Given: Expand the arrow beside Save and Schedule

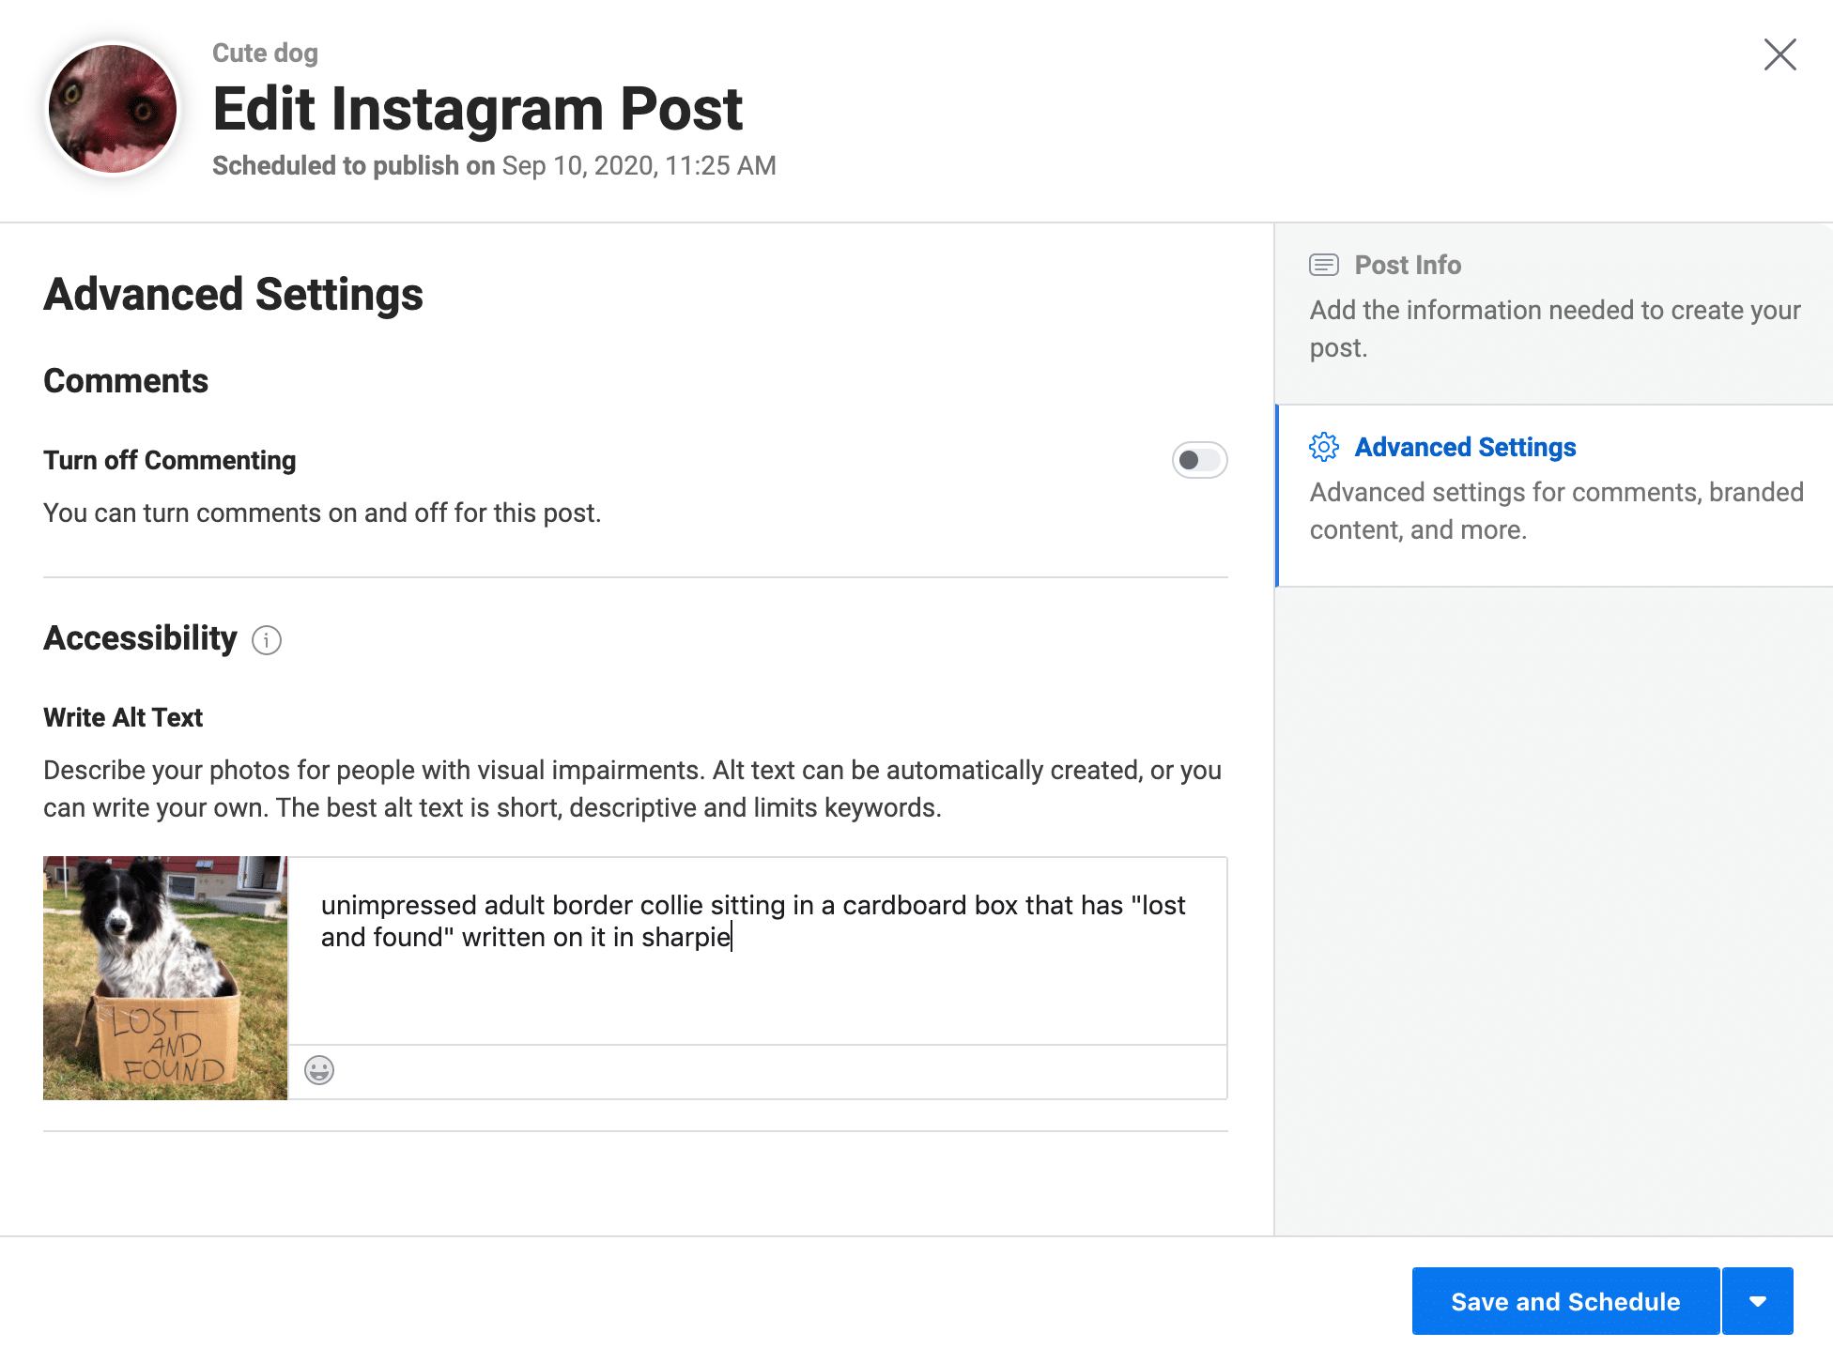Looking at the screenshot, I should 1758,1301.
